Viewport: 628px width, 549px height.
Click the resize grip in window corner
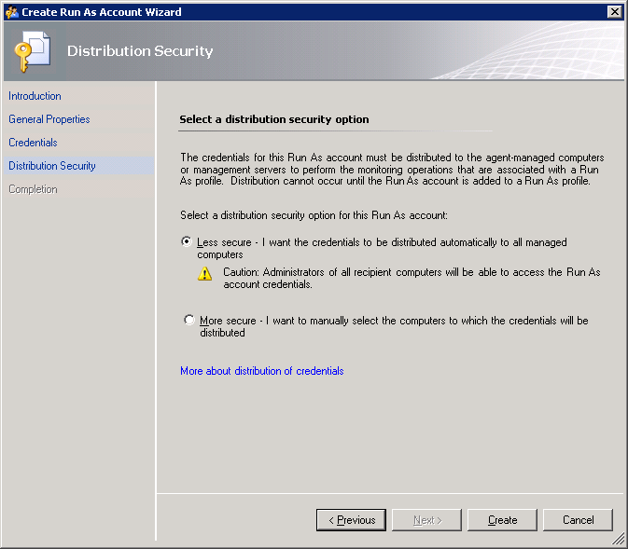(619, 539)
